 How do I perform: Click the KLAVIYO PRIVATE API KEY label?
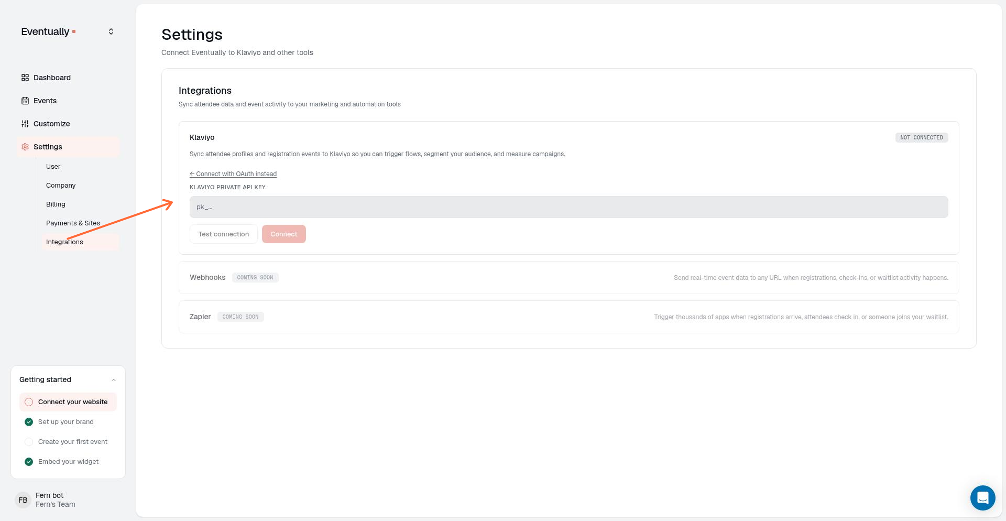tap(227, 187)
